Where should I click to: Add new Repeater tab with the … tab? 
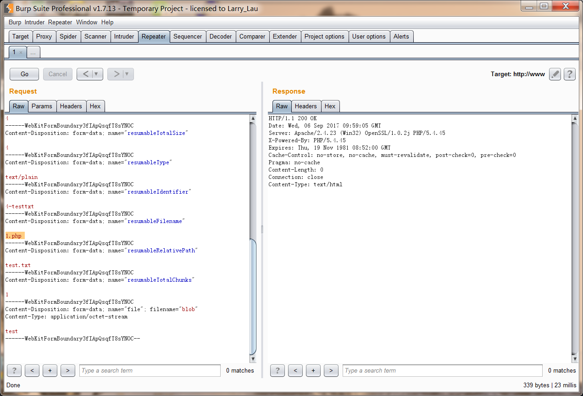coord(33,52)
